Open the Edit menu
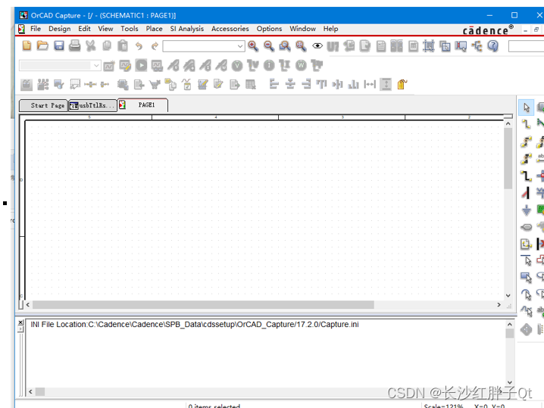The width and height of the screenshot is (544, 408). (x=84, y=29)
